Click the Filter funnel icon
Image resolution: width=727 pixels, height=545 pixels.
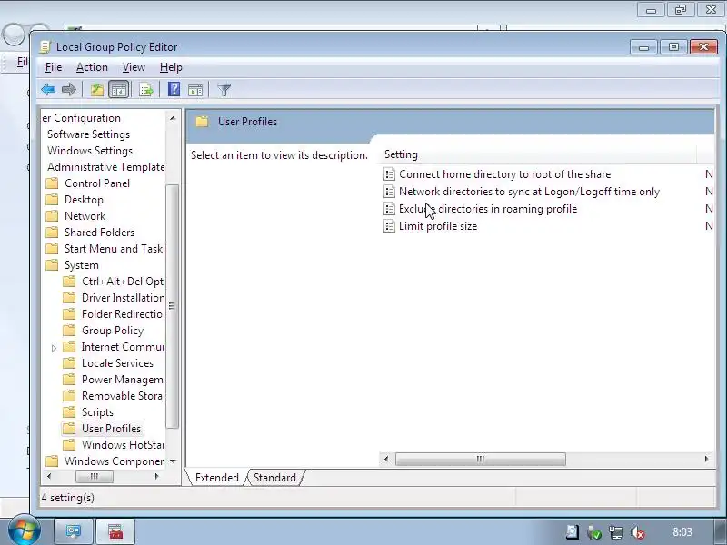(224, 89)
